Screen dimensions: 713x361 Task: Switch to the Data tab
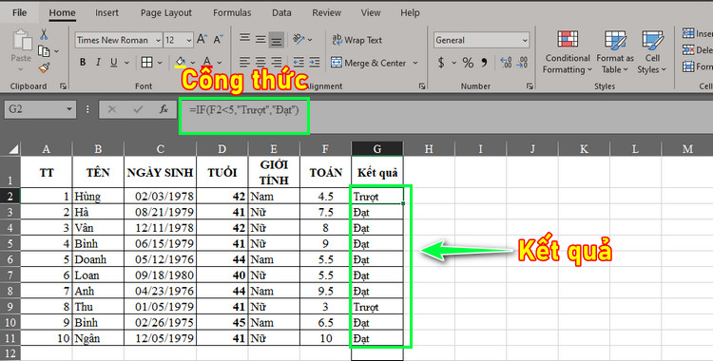coord(281,12)
